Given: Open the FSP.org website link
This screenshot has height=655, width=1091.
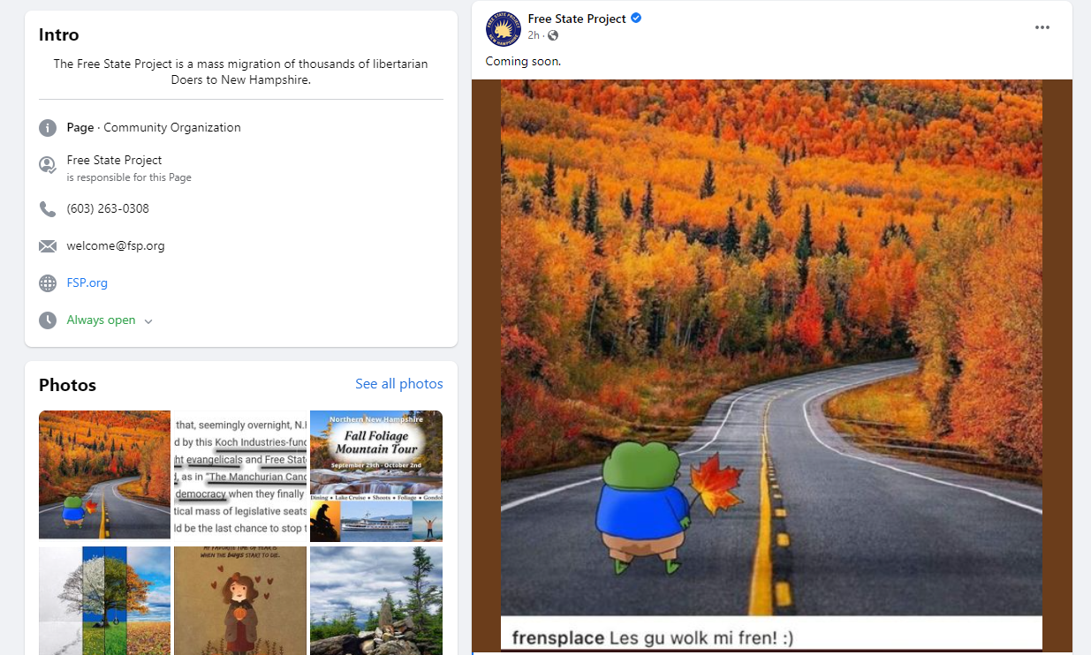Looking at the screenshot, I should coord(87,283).
